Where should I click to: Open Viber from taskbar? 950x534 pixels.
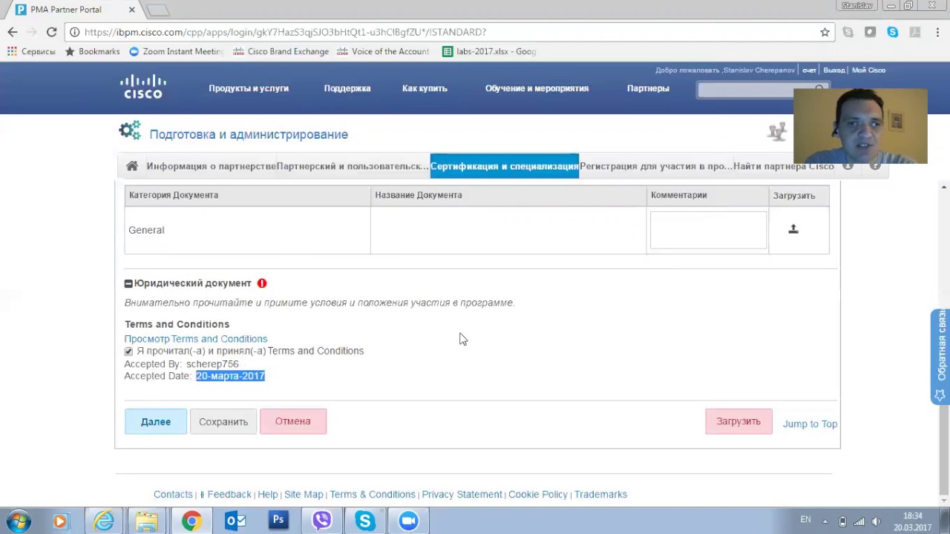[x=321, y=521]
